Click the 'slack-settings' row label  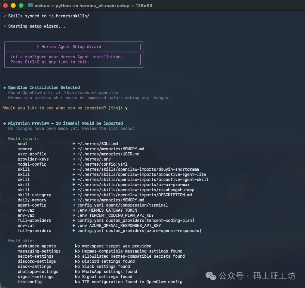click(34, 267)
